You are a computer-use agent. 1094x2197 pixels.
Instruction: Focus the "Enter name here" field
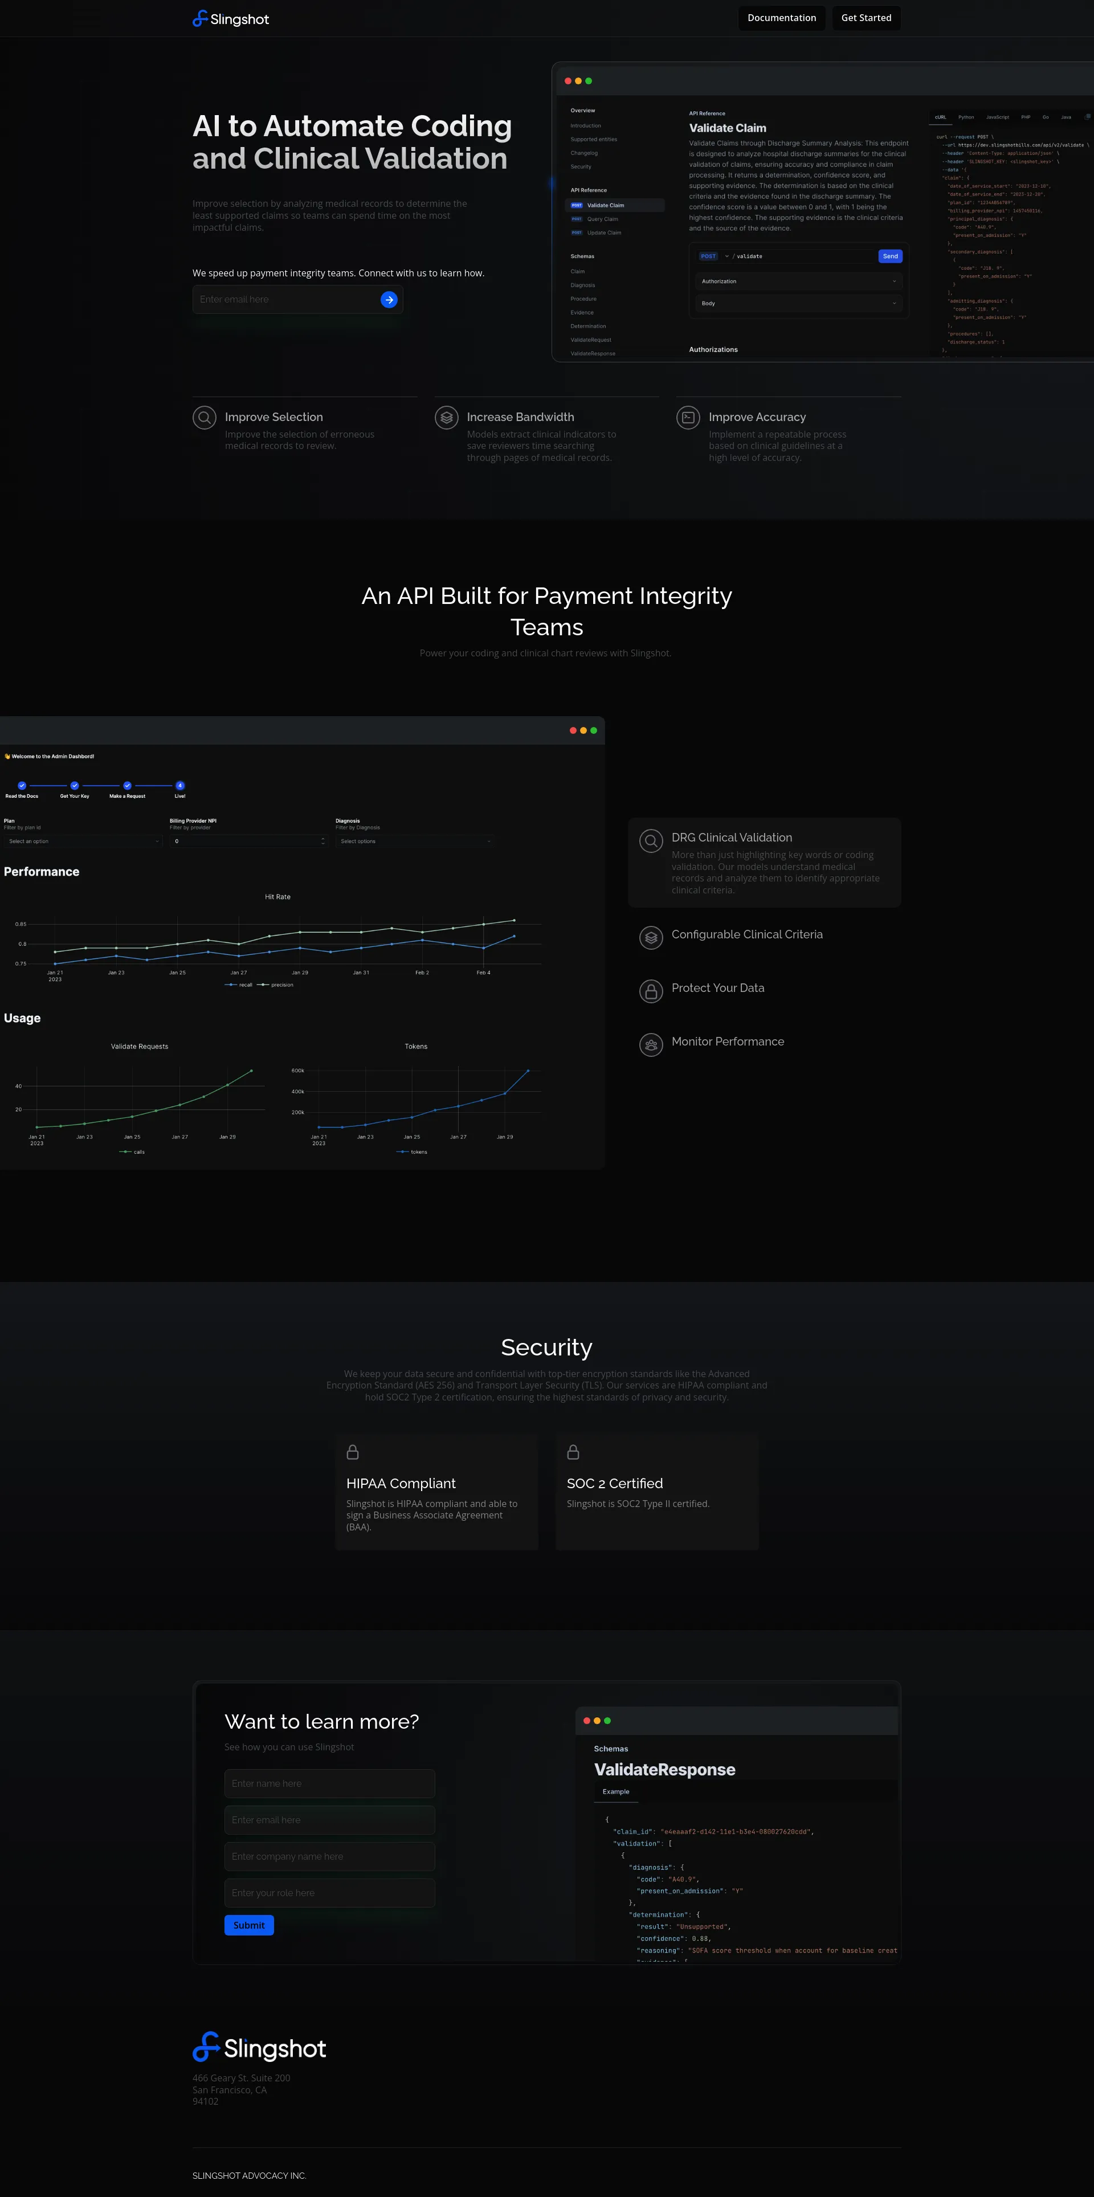click(330, 1783)
